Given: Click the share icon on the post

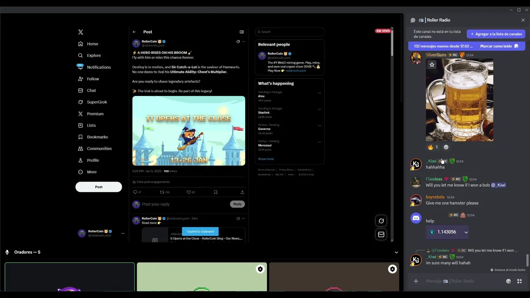Looking at the screenshot, I should (x=242, y=192).
